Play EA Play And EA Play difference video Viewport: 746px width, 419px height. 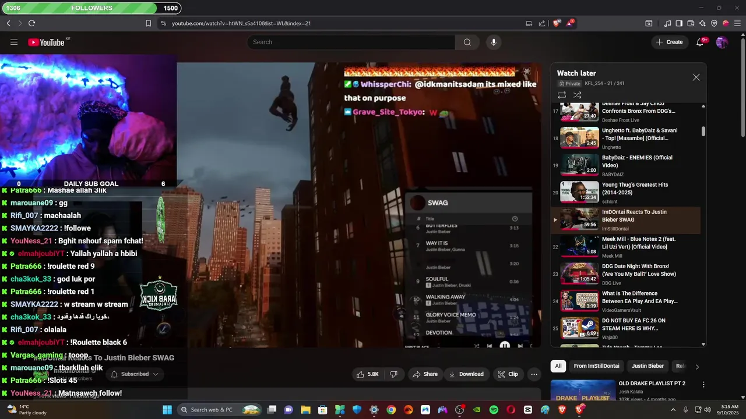coord(627,301)
